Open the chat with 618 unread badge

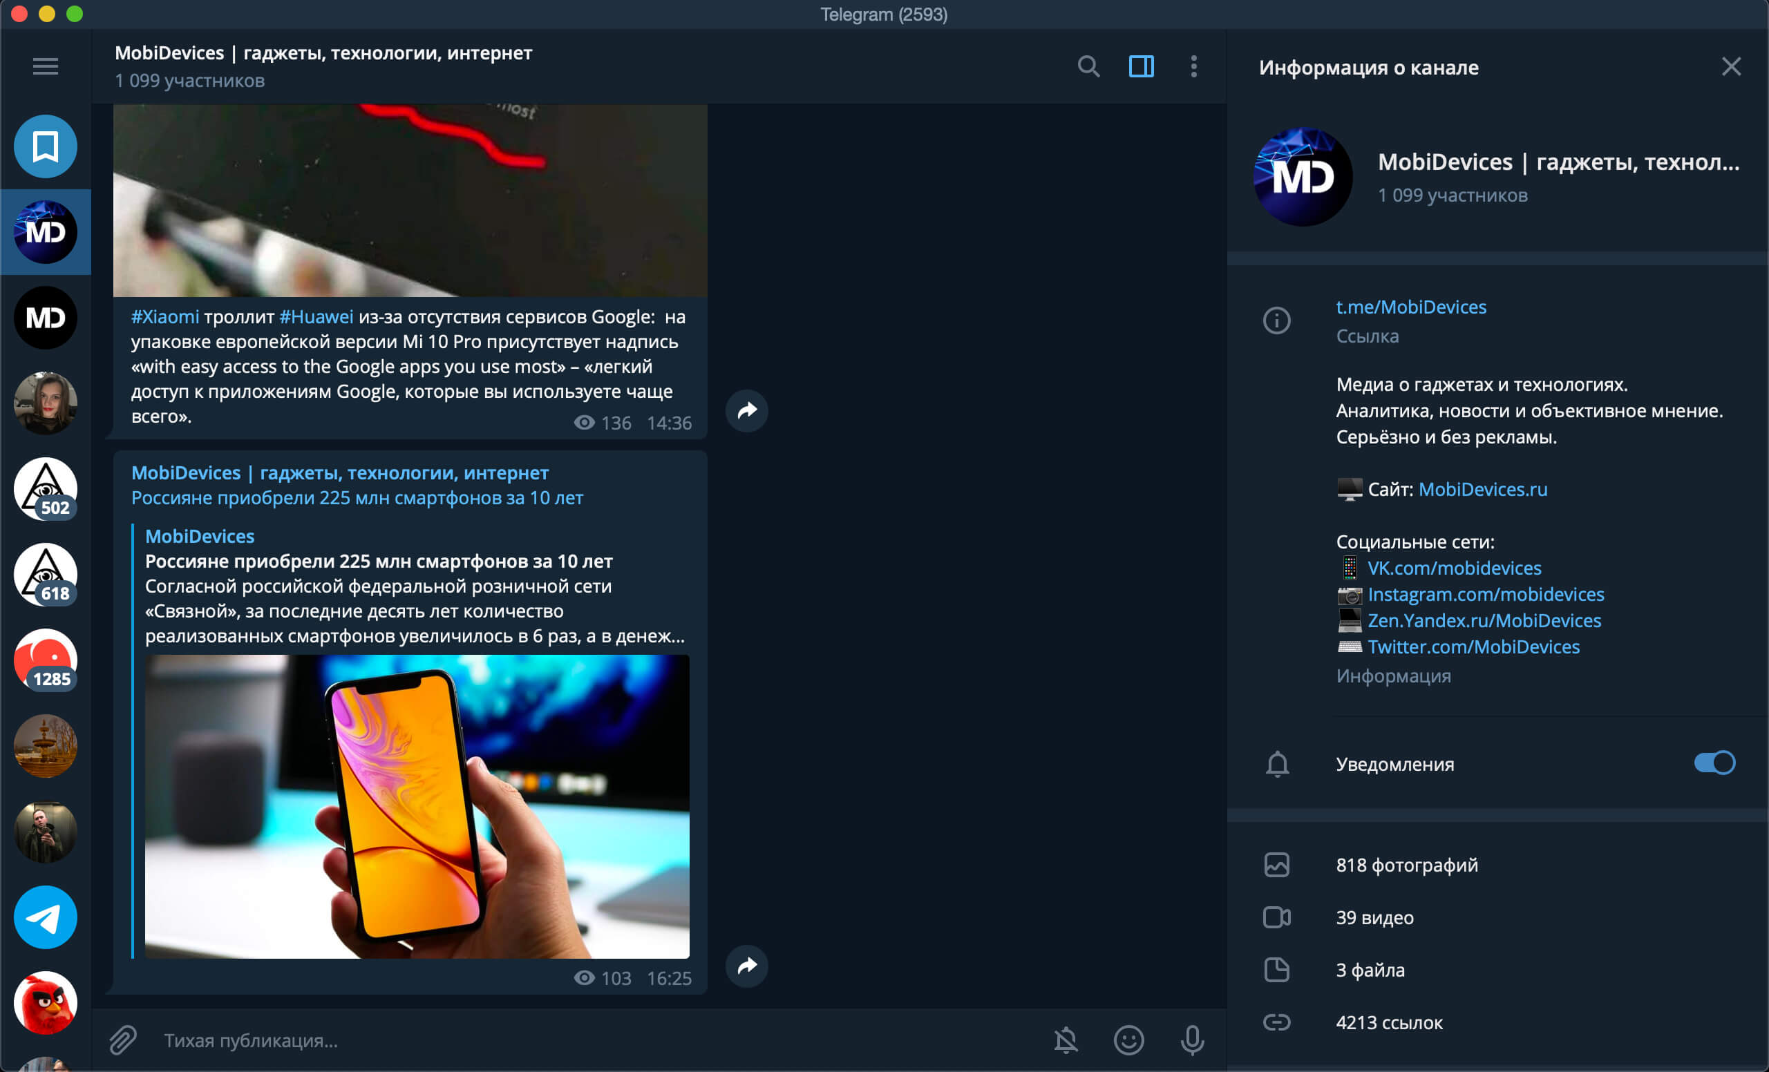45,574
